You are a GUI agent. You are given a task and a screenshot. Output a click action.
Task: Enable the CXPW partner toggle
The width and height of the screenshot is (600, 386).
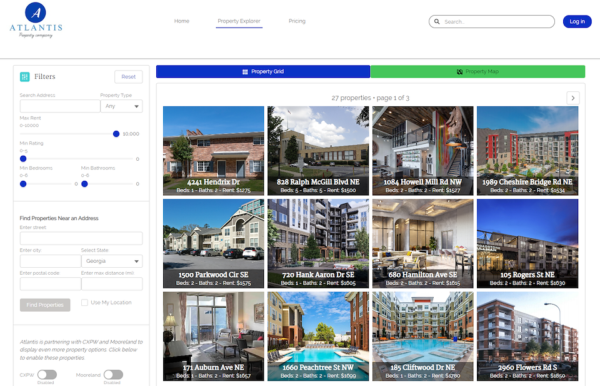(x=47, y=375)
